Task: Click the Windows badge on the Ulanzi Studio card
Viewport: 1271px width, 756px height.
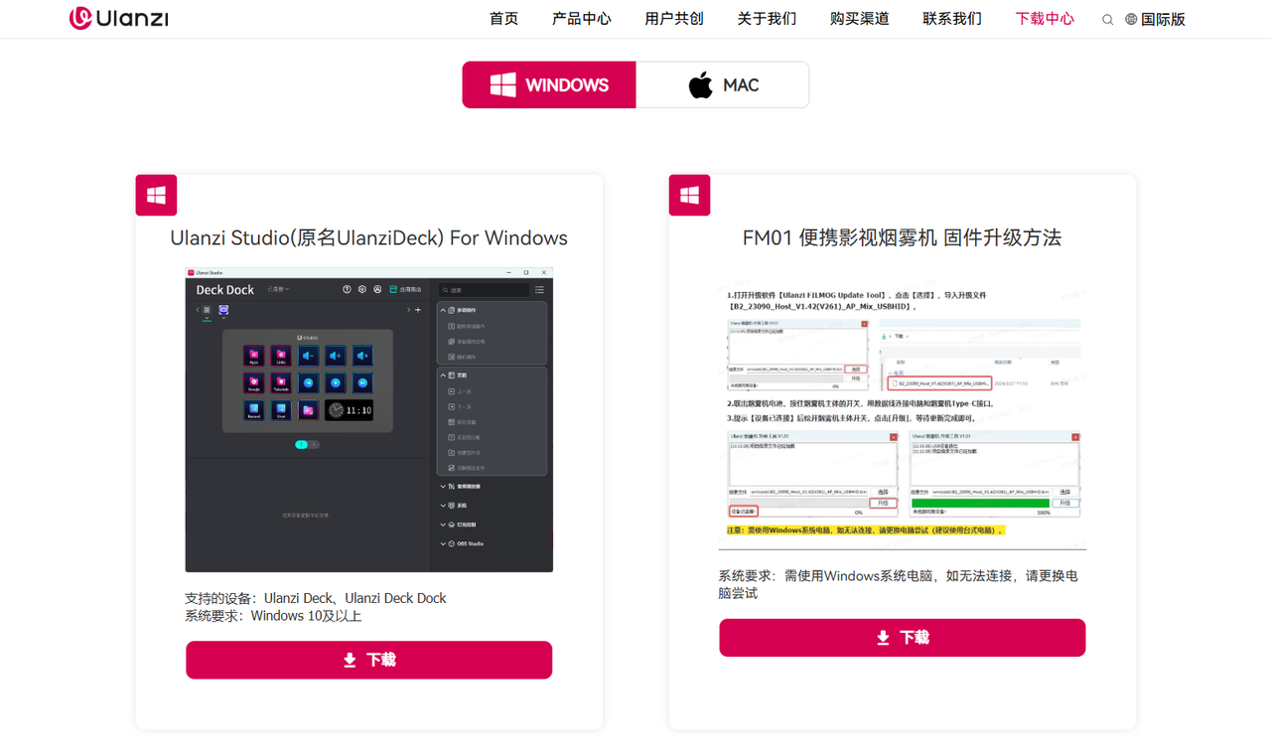Action: pyautogui.click(x=156, y=195)
